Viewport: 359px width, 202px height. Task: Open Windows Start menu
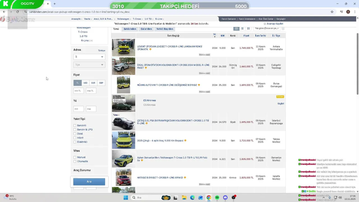[126, 198]
